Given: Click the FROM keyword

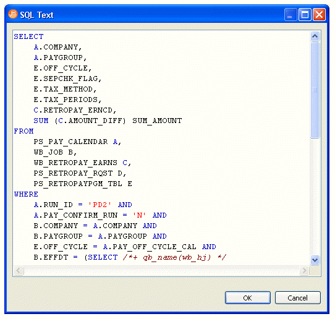Looking at the screenshot, I should click(x=23, y=131).
